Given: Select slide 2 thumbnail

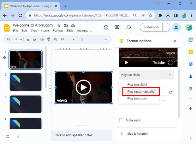Looking at the screenshot, I should [x=26, y=82].
